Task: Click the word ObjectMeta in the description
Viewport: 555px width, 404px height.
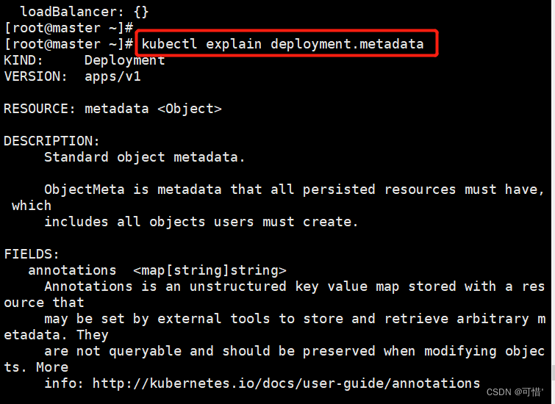Action: [x=84, y=190]
